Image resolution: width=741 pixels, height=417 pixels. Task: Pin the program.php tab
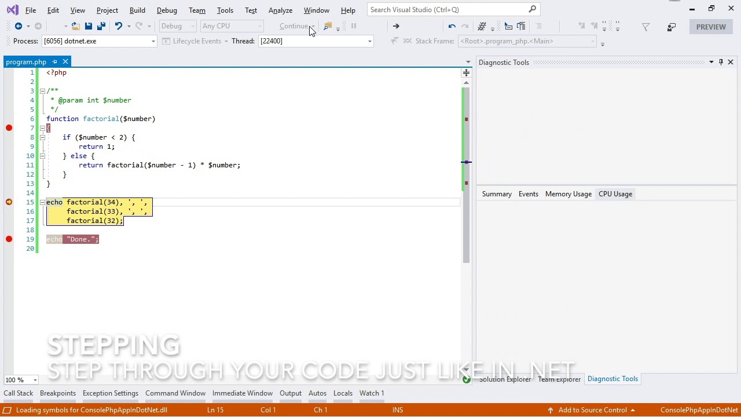[55, 62]
